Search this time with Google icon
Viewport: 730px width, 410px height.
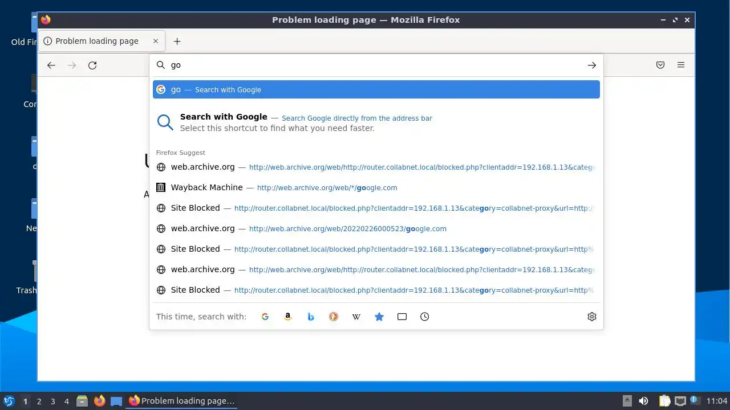[x=265, y=317]
